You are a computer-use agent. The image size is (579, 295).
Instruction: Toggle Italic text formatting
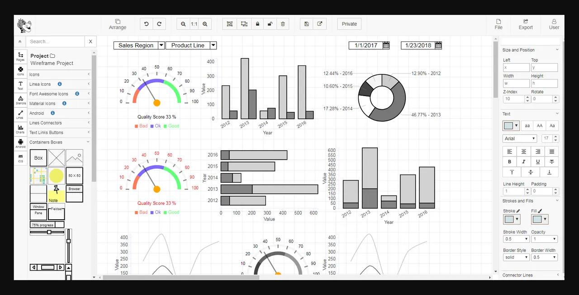tap(524, 161)
